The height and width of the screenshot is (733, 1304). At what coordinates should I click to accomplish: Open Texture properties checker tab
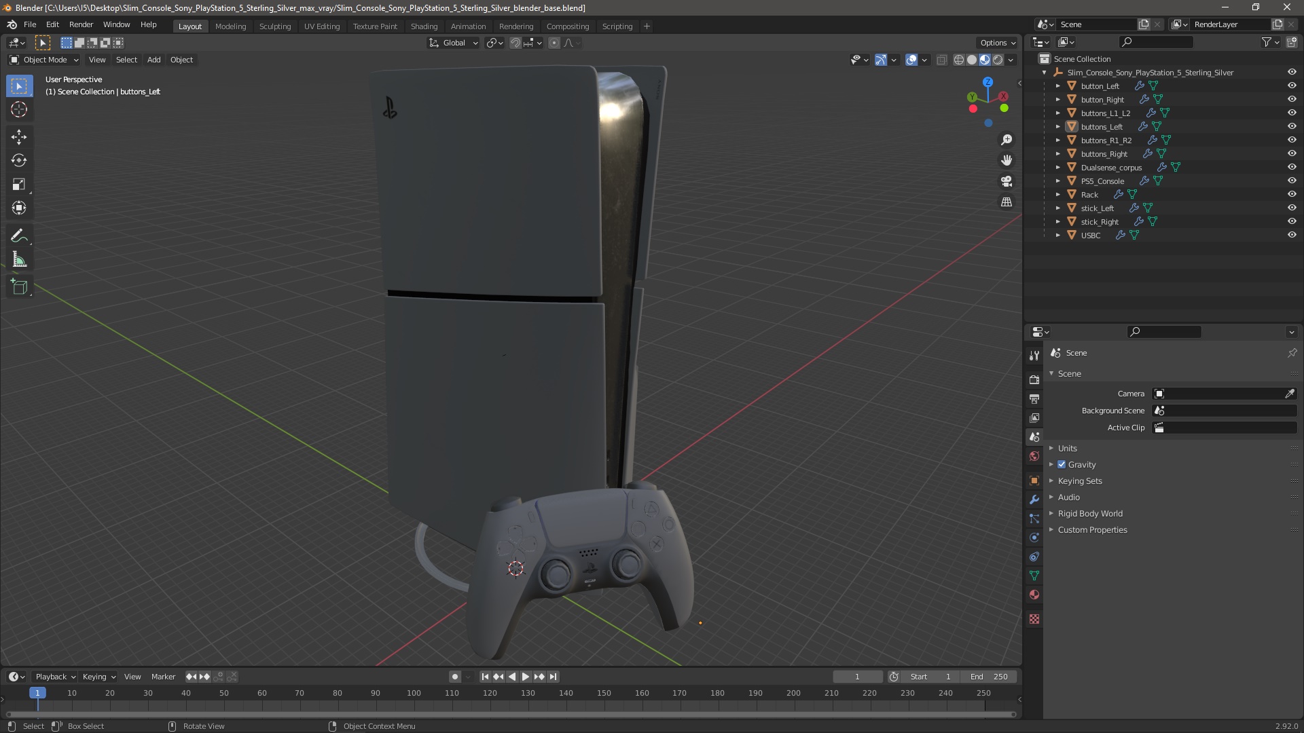[x=1034, y=619]
